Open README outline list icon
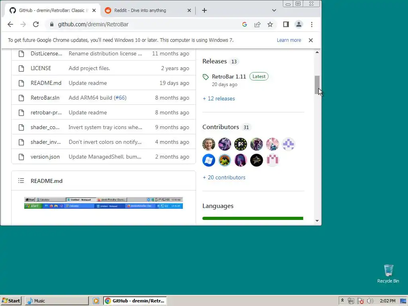The image size is (408, 306). (21, 181)
